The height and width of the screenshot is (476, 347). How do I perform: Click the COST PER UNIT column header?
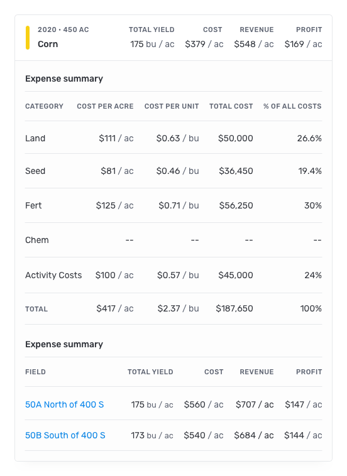click(172, 106)
